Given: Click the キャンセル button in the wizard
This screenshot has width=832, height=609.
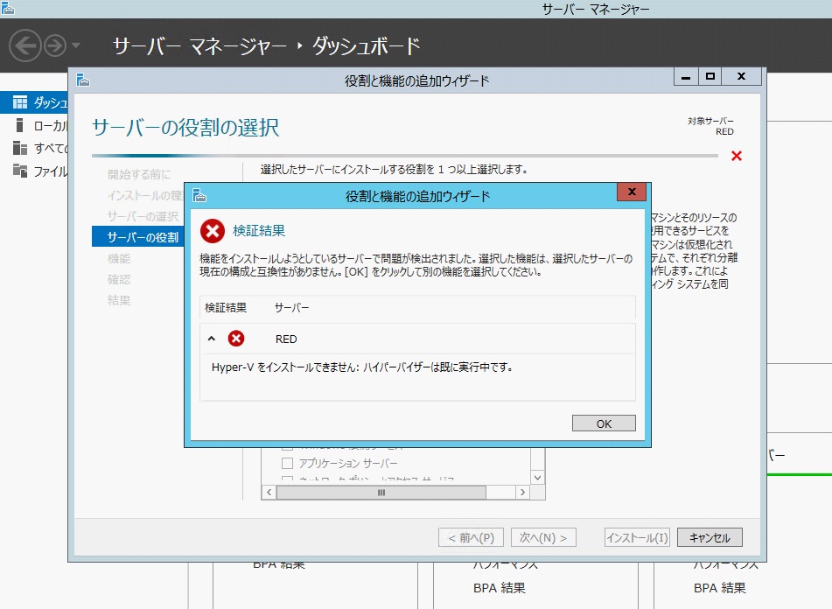Looking at the screenshot, I should pos(710,537).
